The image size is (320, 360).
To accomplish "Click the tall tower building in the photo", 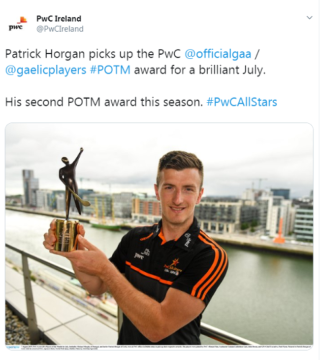I will coord(30,187).
